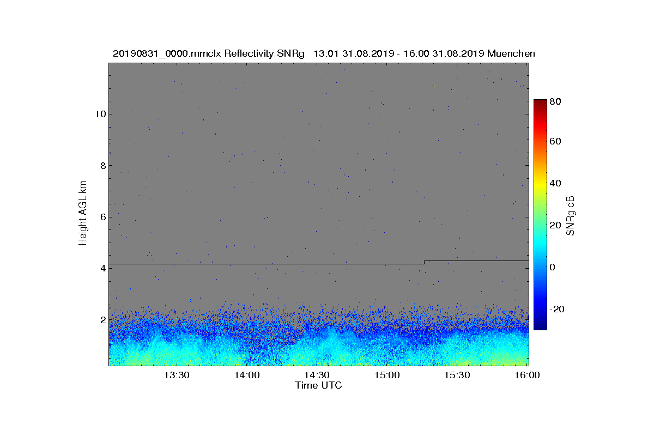Click the colorbar value -20

[x=557, y=309]
